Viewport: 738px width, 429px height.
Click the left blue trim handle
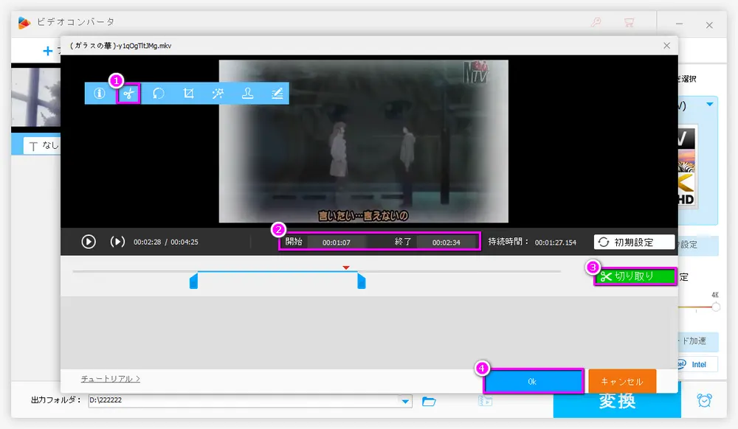click(193, 280)
